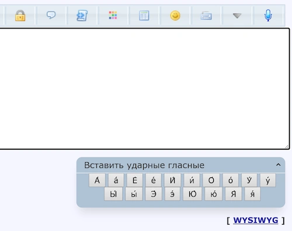
Task: Insert uppercase stressed И́
Action: pyautogui.click(x=172, y=180)
